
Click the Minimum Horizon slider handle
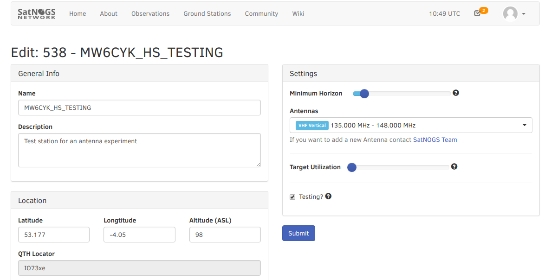click(x=364, y=94)
